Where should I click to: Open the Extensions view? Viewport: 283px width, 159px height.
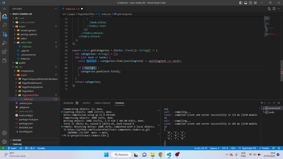click(x=4, y=52)
